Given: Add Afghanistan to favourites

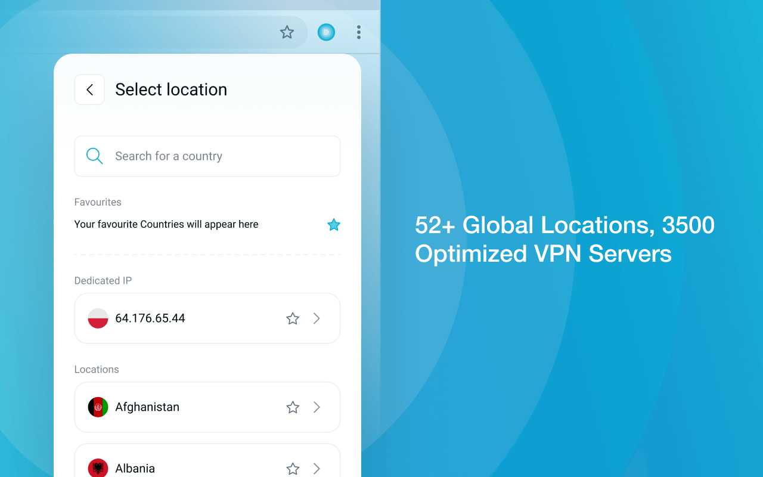Looking at the screenshot, I should pos(293,407).
